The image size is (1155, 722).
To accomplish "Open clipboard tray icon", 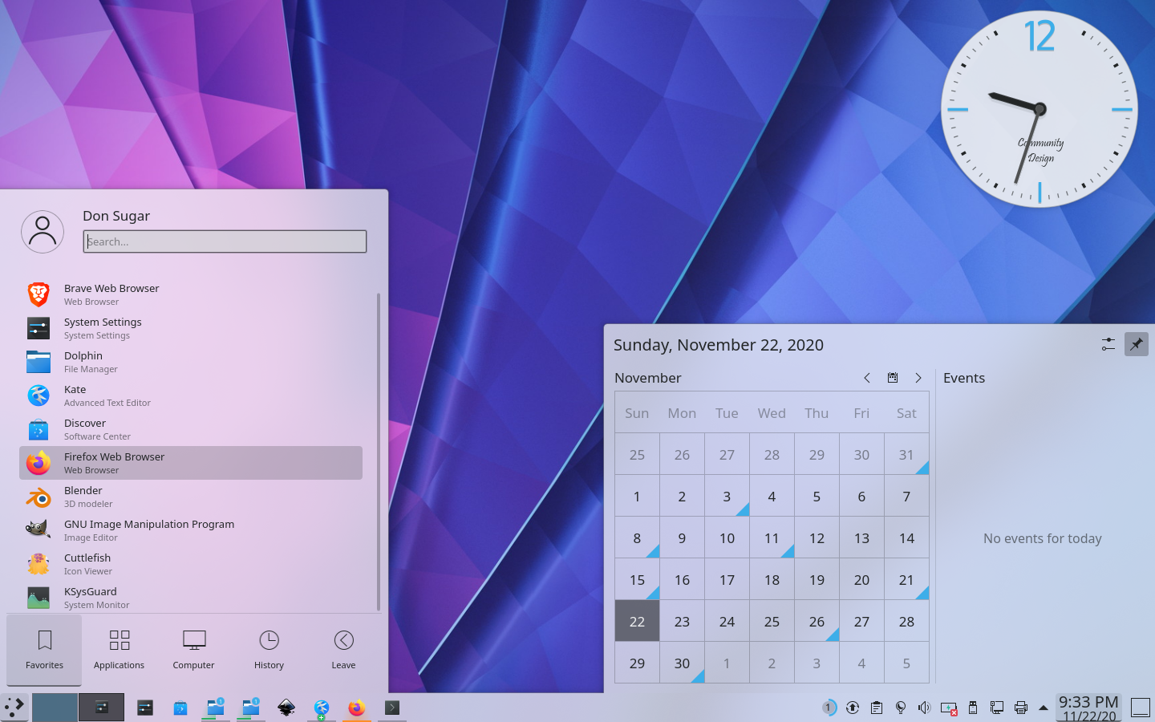I will (877, 708).
